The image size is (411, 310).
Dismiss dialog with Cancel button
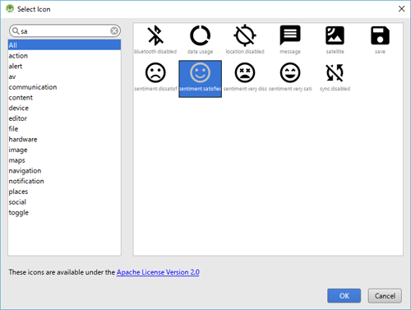(x=385, y=296)
